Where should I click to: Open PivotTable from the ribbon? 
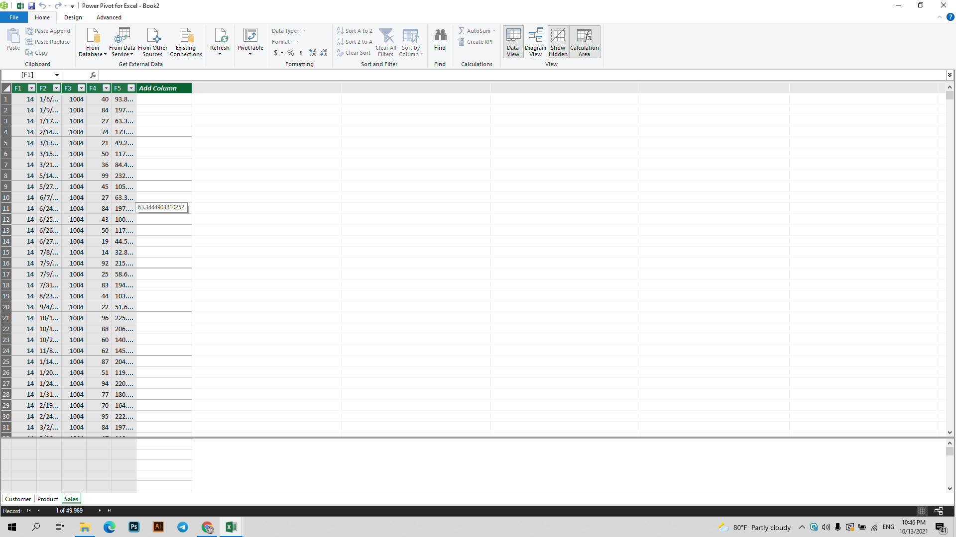(250, 37)
